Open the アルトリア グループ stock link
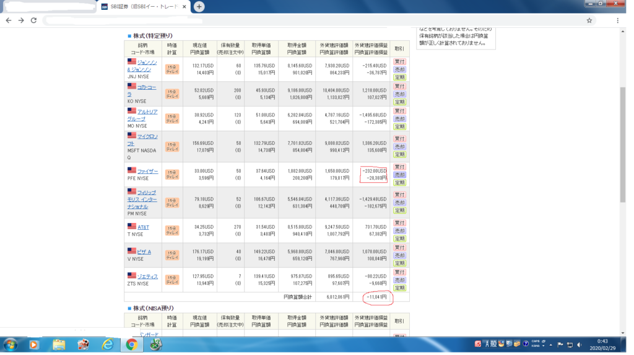The width and height of the screenshot is (634, 355). [142, 115]
